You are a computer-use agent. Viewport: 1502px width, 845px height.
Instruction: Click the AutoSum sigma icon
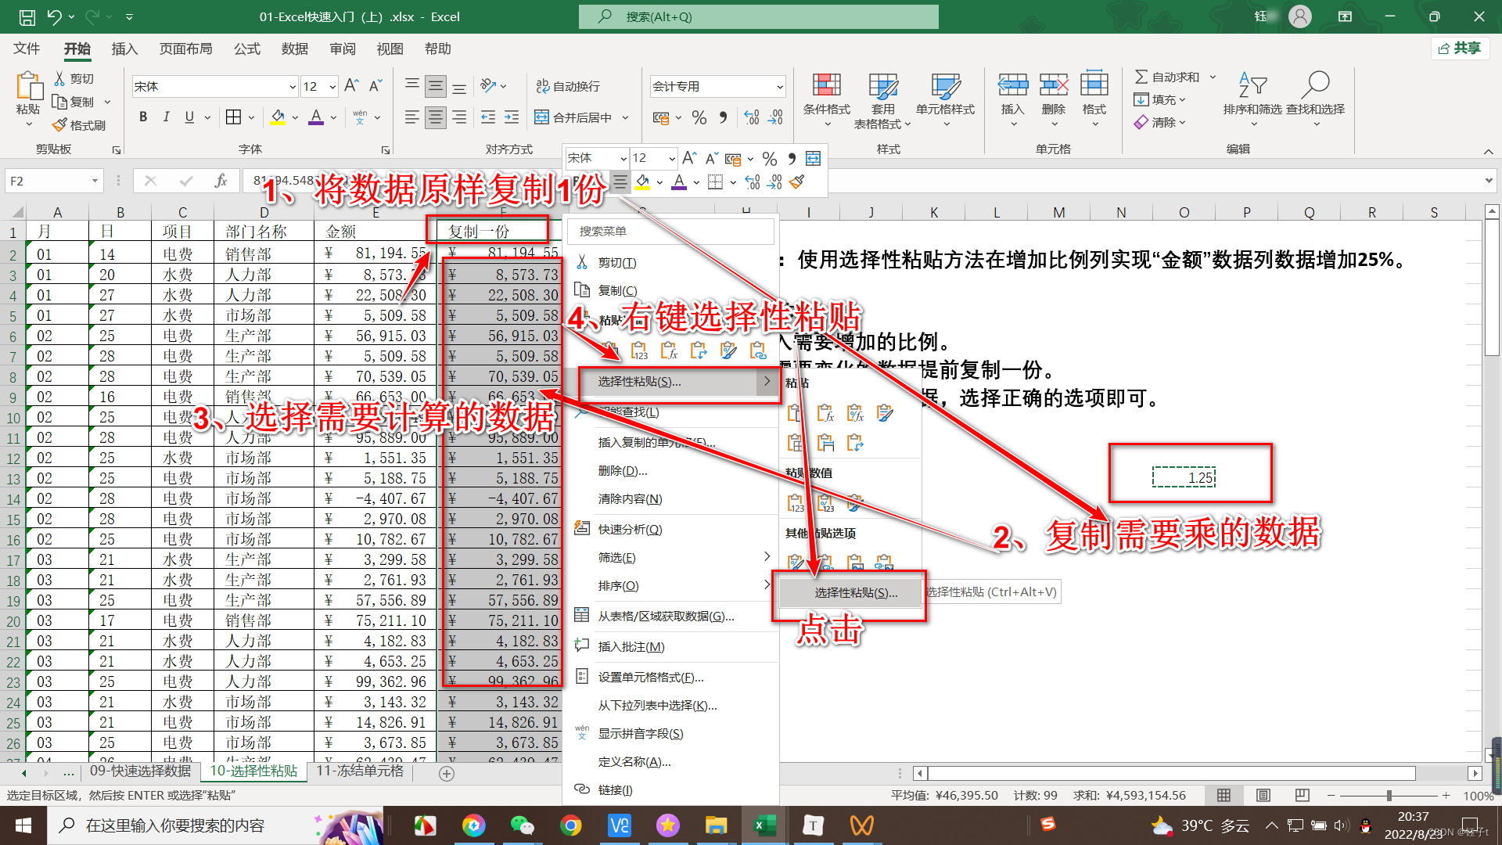click(1142, 77)
